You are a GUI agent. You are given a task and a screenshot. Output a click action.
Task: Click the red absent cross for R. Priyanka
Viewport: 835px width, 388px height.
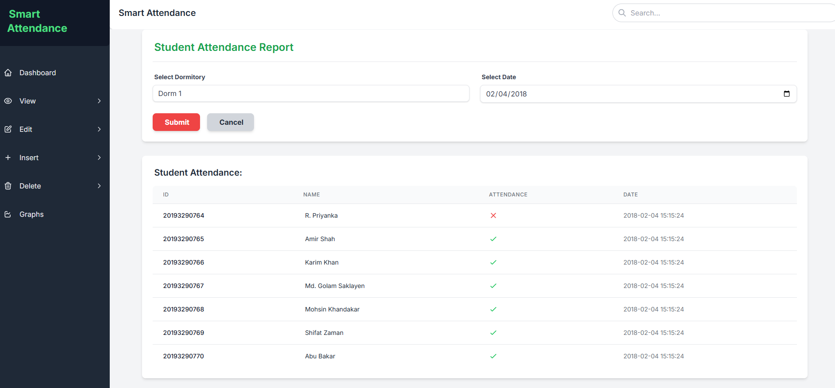pos(493,215)
